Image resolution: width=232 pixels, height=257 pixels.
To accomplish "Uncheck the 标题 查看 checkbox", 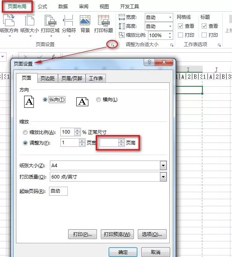I will [204, 26].
